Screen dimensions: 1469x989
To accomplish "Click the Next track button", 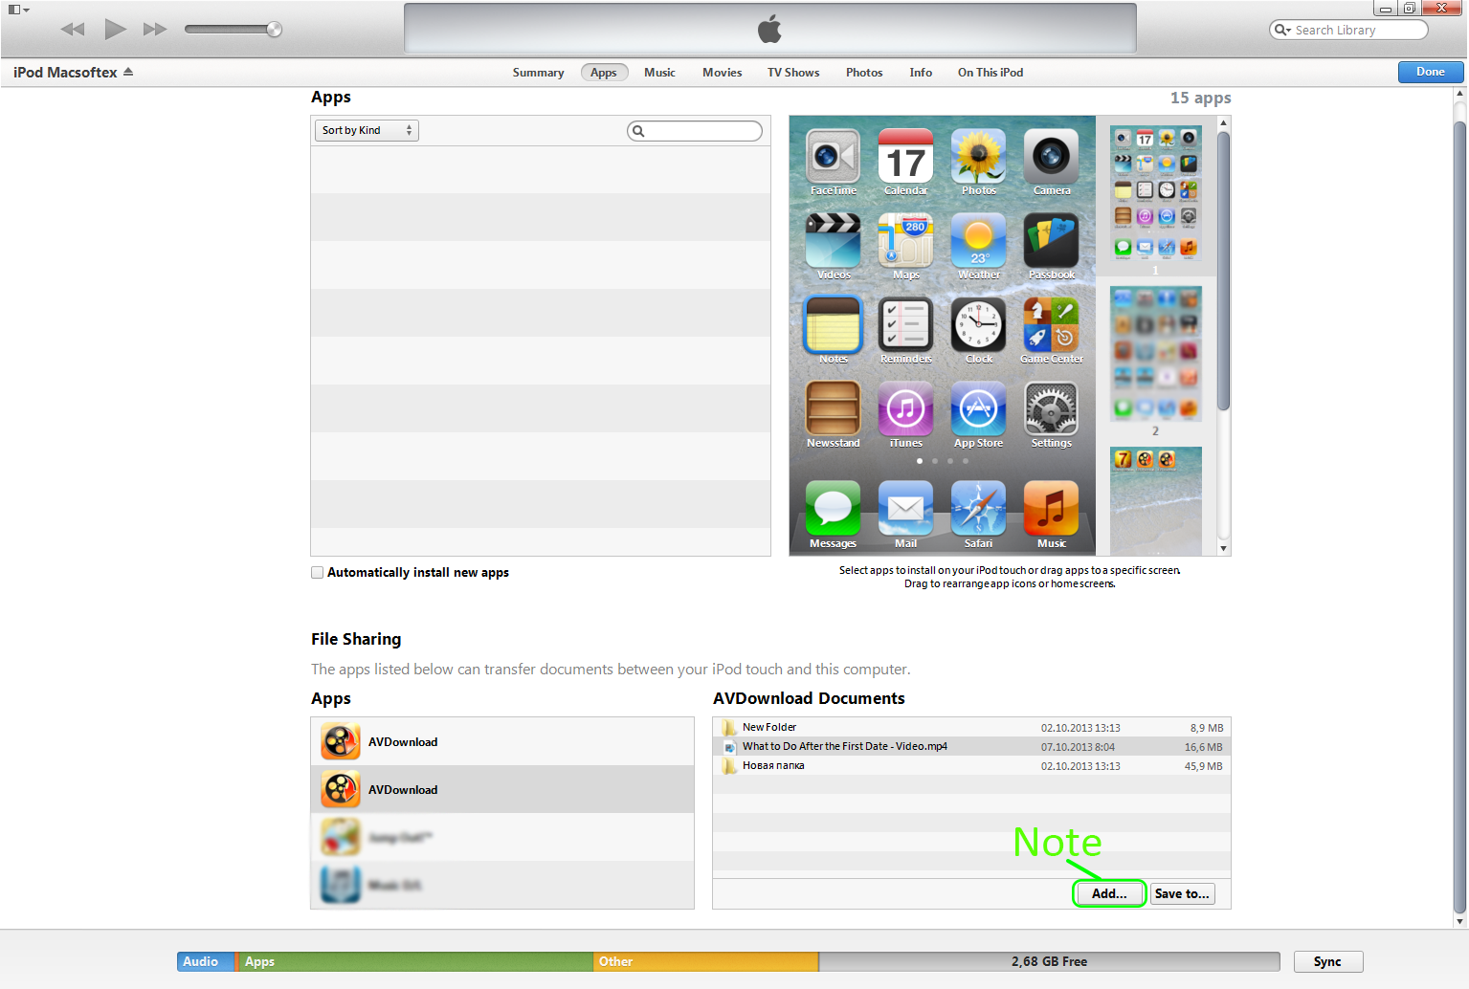I will (154, 29).
